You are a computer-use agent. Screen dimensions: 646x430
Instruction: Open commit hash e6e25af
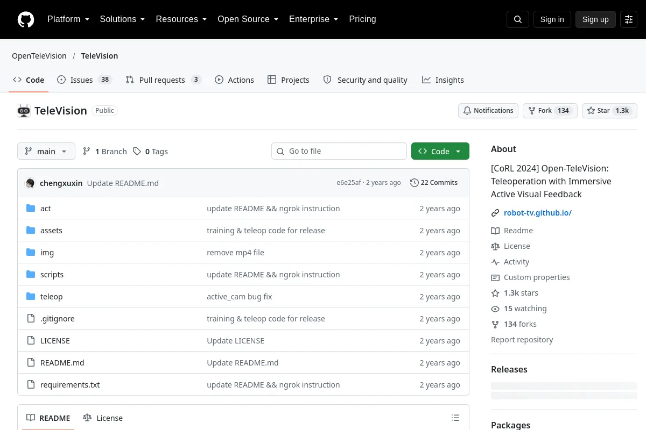point(349,183)
